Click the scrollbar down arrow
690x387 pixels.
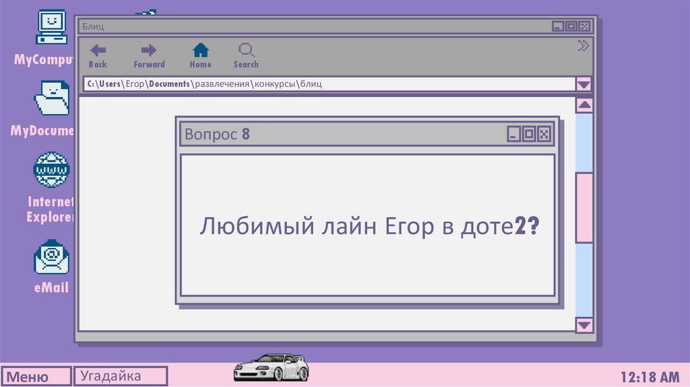point(584,325)
